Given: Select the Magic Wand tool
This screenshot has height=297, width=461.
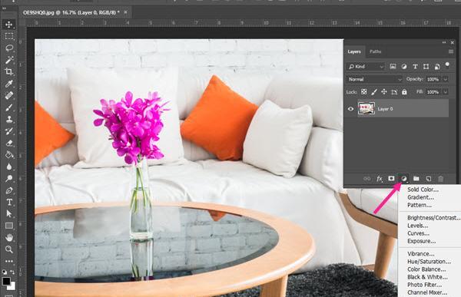Looking at the screenshot, I should click(x=8, y=60).
